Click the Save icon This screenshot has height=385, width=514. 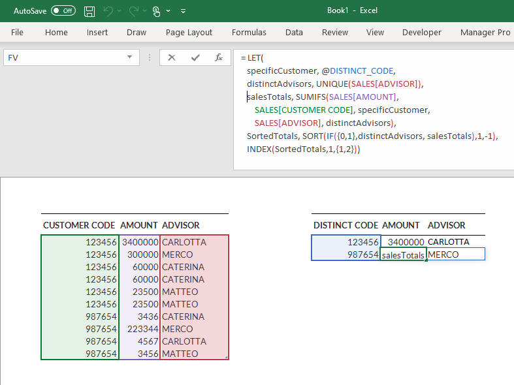[89, 11]
